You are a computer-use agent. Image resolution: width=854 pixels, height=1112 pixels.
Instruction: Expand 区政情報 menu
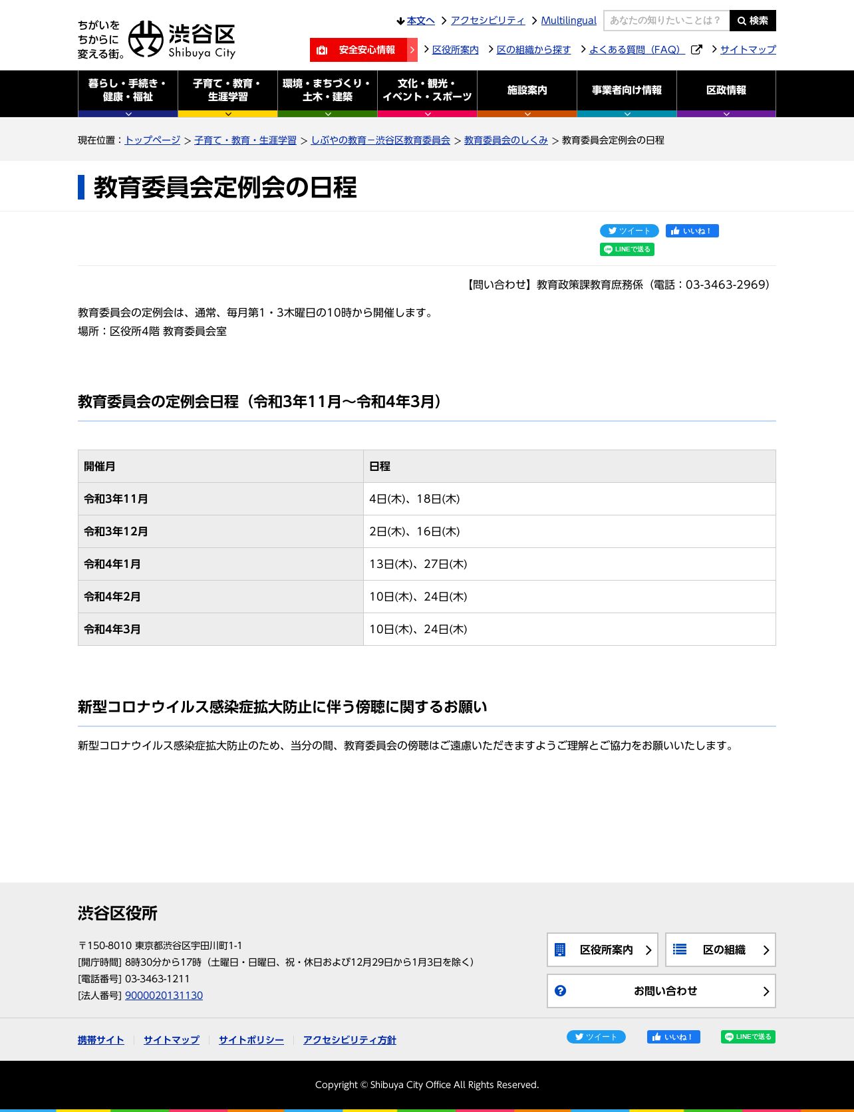[726, 94]
